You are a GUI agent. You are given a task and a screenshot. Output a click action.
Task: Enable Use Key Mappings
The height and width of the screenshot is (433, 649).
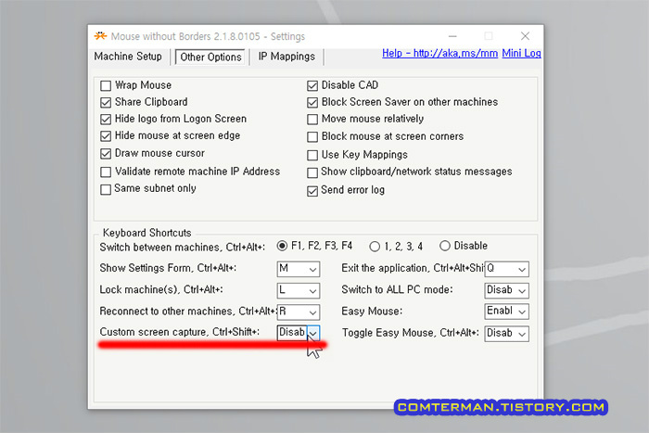point(312,155)
